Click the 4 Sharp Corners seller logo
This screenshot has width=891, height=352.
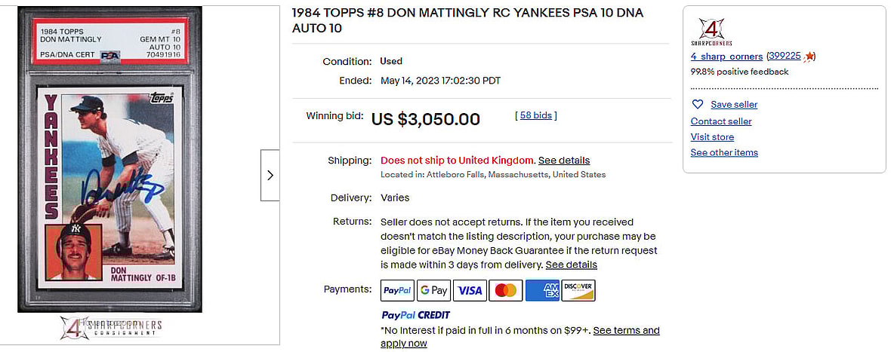pos(711,32)
